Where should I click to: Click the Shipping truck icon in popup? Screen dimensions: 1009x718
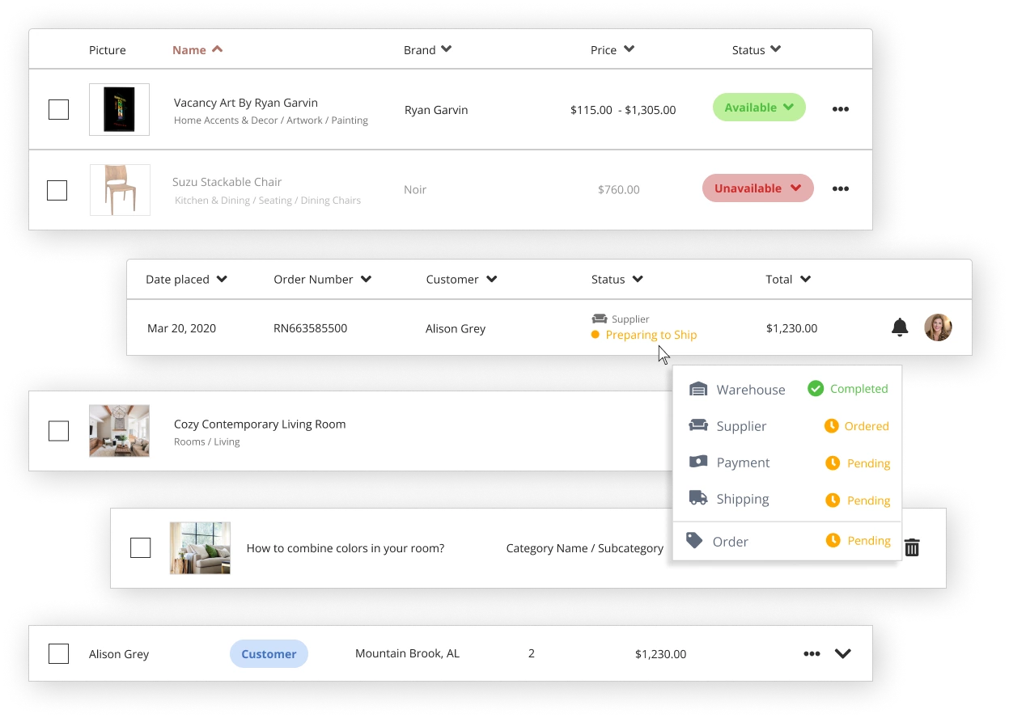point(697,498)
